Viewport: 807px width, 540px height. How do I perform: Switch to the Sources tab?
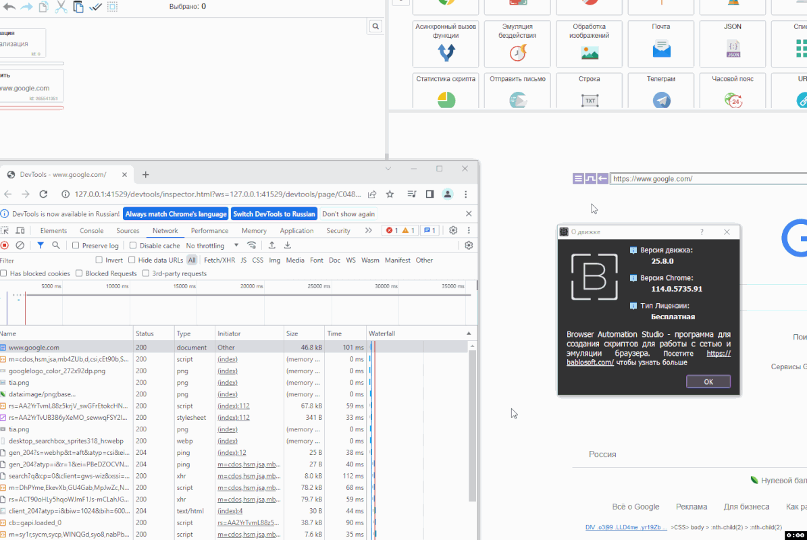click(x=128, y=230)
